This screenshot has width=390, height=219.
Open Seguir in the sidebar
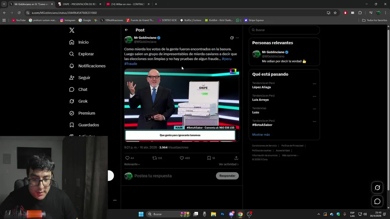[x=80, y=78]
